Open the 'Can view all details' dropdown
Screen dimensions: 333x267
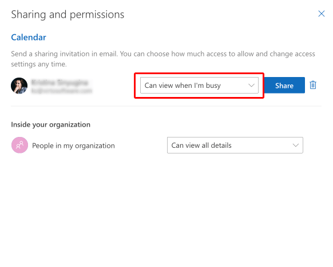tap(235, 145)
